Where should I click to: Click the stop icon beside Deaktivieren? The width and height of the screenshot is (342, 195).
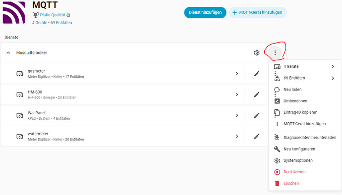coord(277,172)
